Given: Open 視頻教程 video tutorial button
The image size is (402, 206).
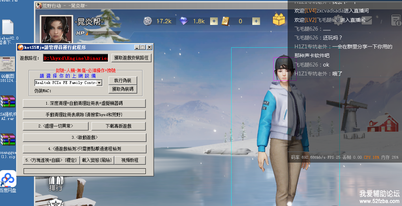Looking at the screenshot, I should tap(130, 160).
